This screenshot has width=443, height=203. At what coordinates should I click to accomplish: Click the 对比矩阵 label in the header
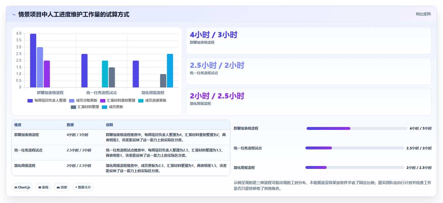click(x=423, y=14)
